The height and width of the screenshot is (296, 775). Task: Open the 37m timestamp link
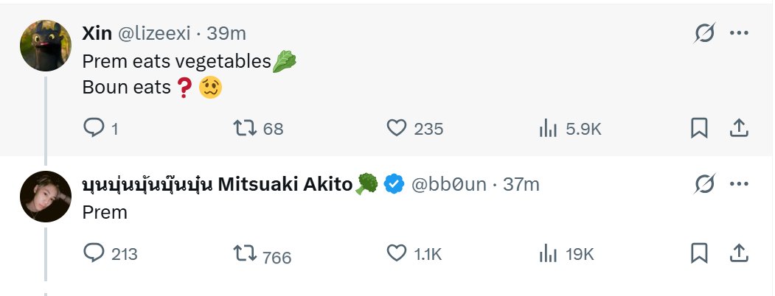521,184
